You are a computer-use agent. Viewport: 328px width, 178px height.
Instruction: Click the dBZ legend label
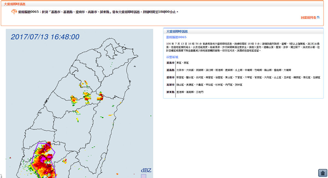[x=146, y=170]
